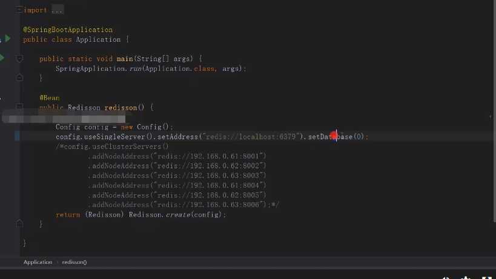
Task: Place cursor on main method name
Action: tap(125, 59)
